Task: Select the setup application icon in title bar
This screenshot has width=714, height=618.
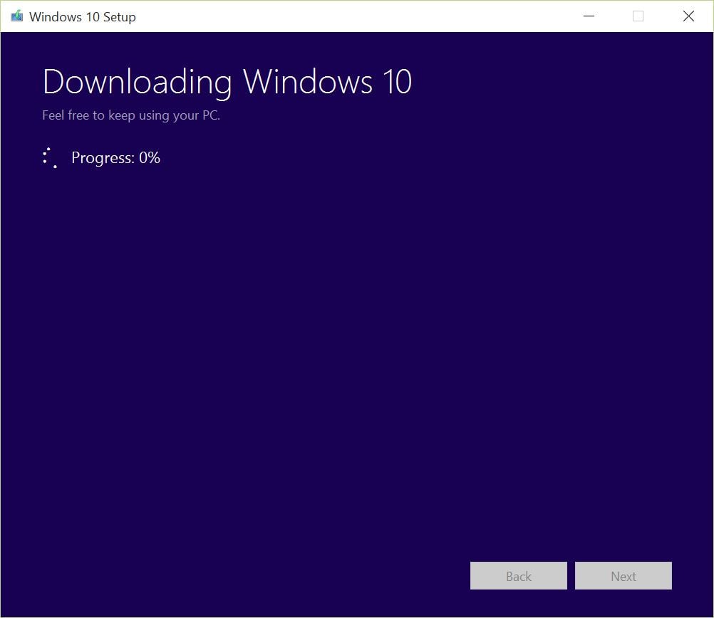Action: tap(16, 16)
